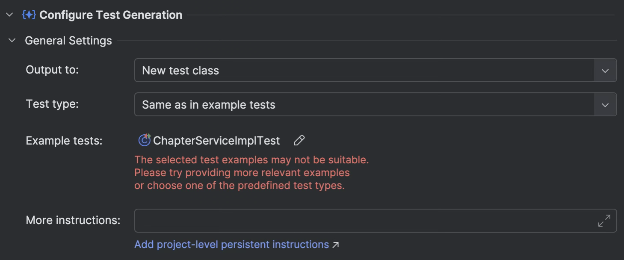Open Add project-level persistent instructions link
Viewport: 624px width, 260px height.
(x=231, y=245)
